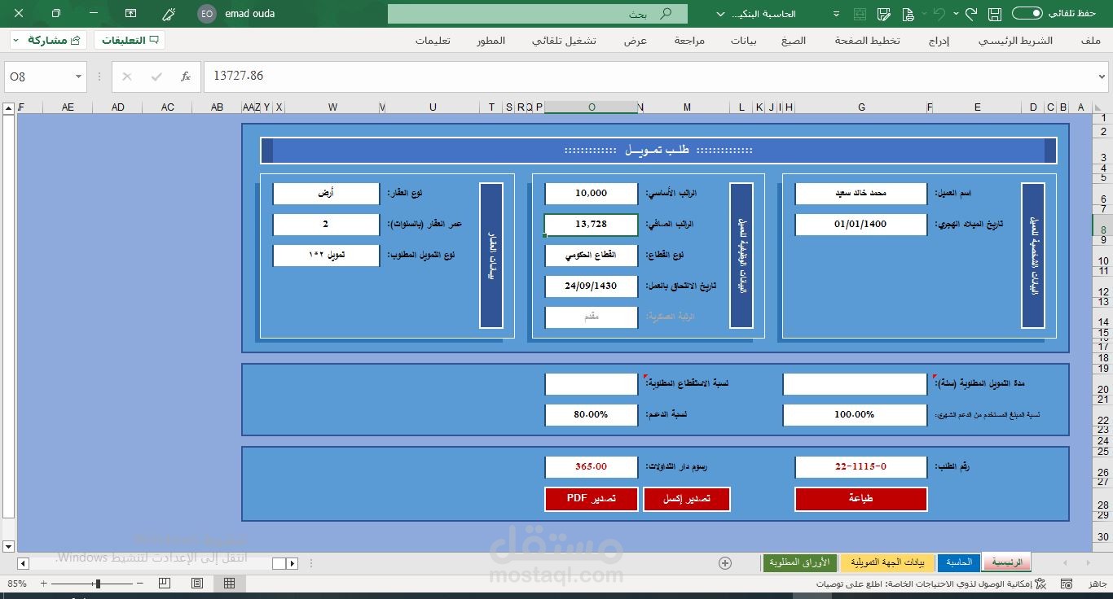
Task: Switch to the بيانات الجهة التمويلية sheet tab
Action: coord(887,562)
